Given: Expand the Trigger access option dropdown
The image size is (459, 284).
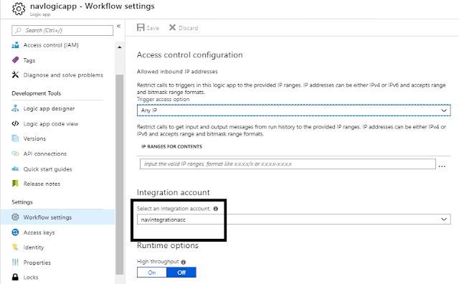Looking at the screenshot, I should (293, 110).
